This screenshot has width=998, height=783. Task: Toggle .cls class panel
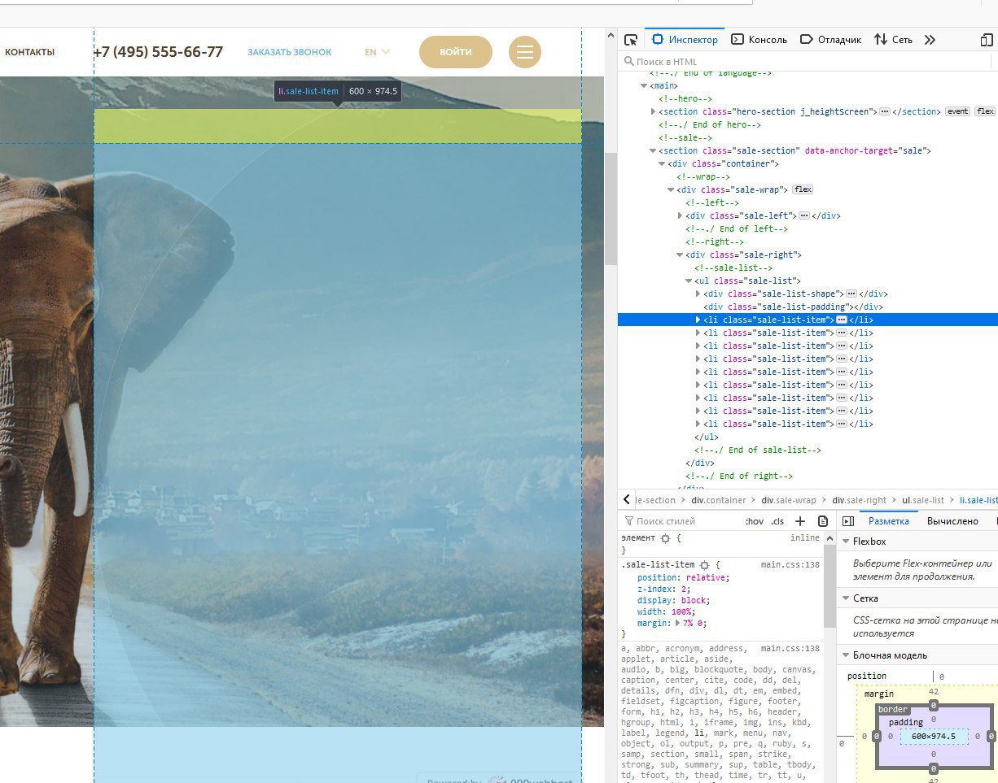tap(777, 521)
